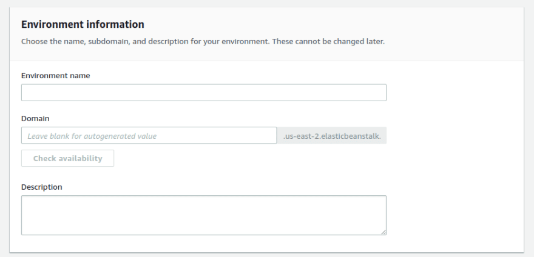The height and width of the screenshot is (257, 534).
Task: Click the Description box resize grip icon
Action: click(x=384, y=232)
